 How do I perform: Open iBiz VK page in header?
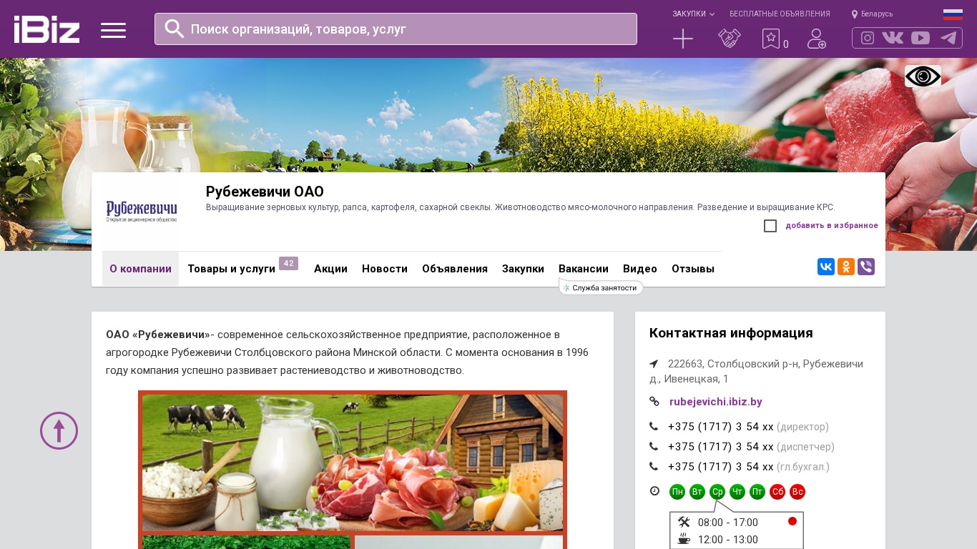(893, 38)
